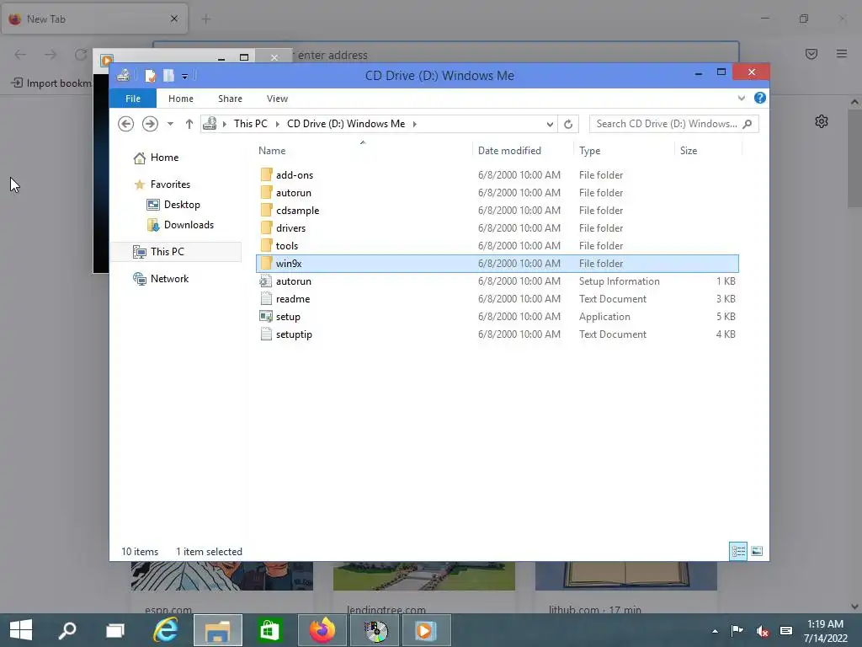Select the autorun Setup Information file
Screen dimensions: 862x647
[x=293, y=281]
